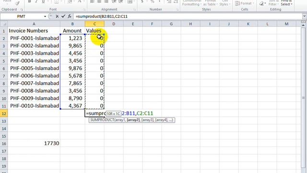Select row 12 header
This screenshot has height=173, width=307.
tap(4, 113)
